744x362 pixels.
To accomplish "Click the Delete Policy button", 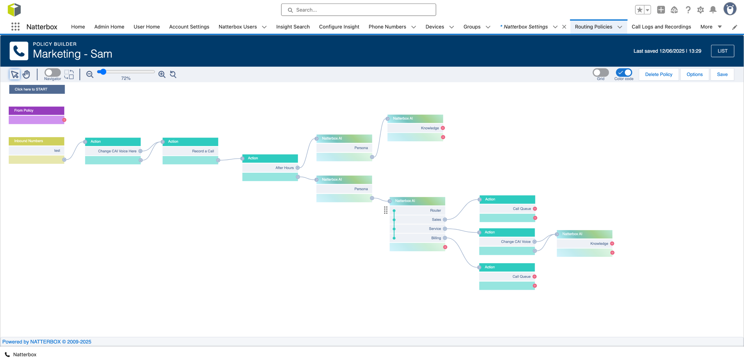I will tap(659, 74).
